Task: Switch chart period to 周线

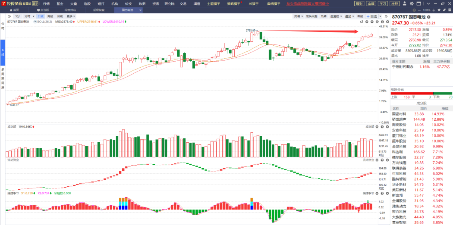Action: click(x=50, y=16)
